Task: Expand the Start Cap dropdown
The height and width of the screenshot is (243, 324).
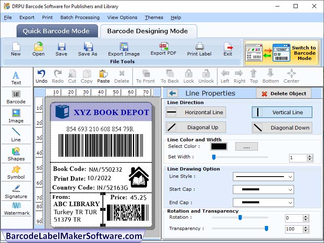Action: 263,190
